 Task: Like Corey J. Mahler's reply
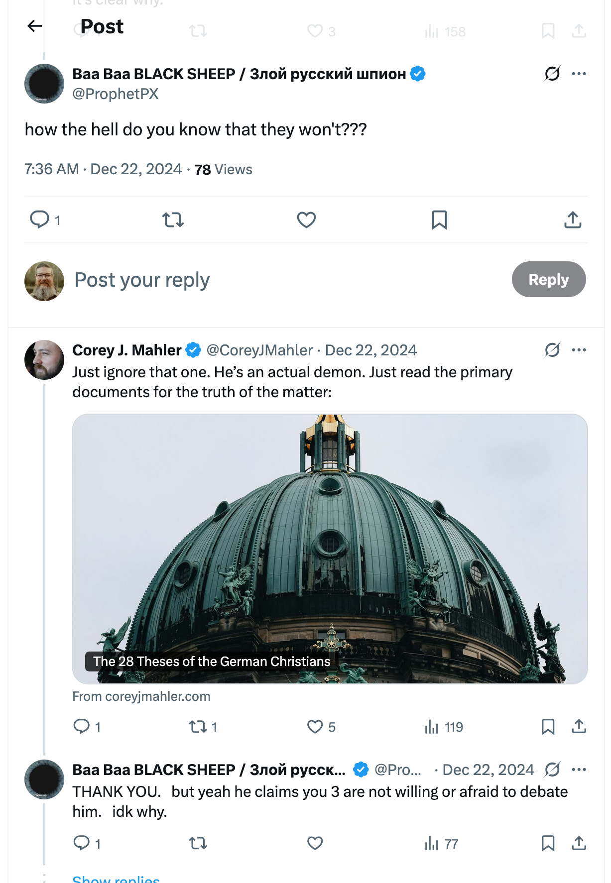click(x=315, y=727)
